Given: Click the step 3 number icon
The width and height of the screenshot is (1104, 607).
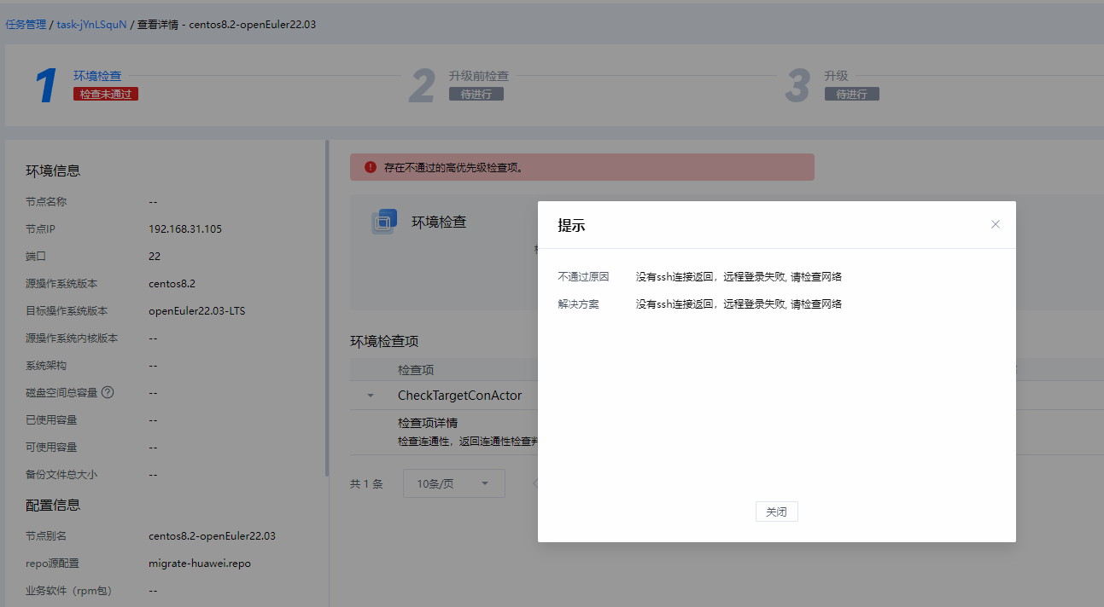Looking at the screenshot, I should (797, 86).
